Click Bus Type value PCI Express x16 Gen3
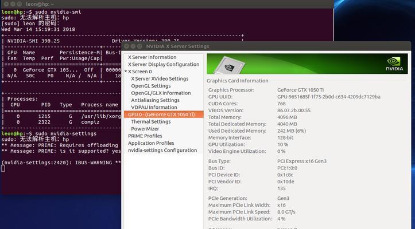The width and height of the screenshot is (415, 229). point(302,161)
